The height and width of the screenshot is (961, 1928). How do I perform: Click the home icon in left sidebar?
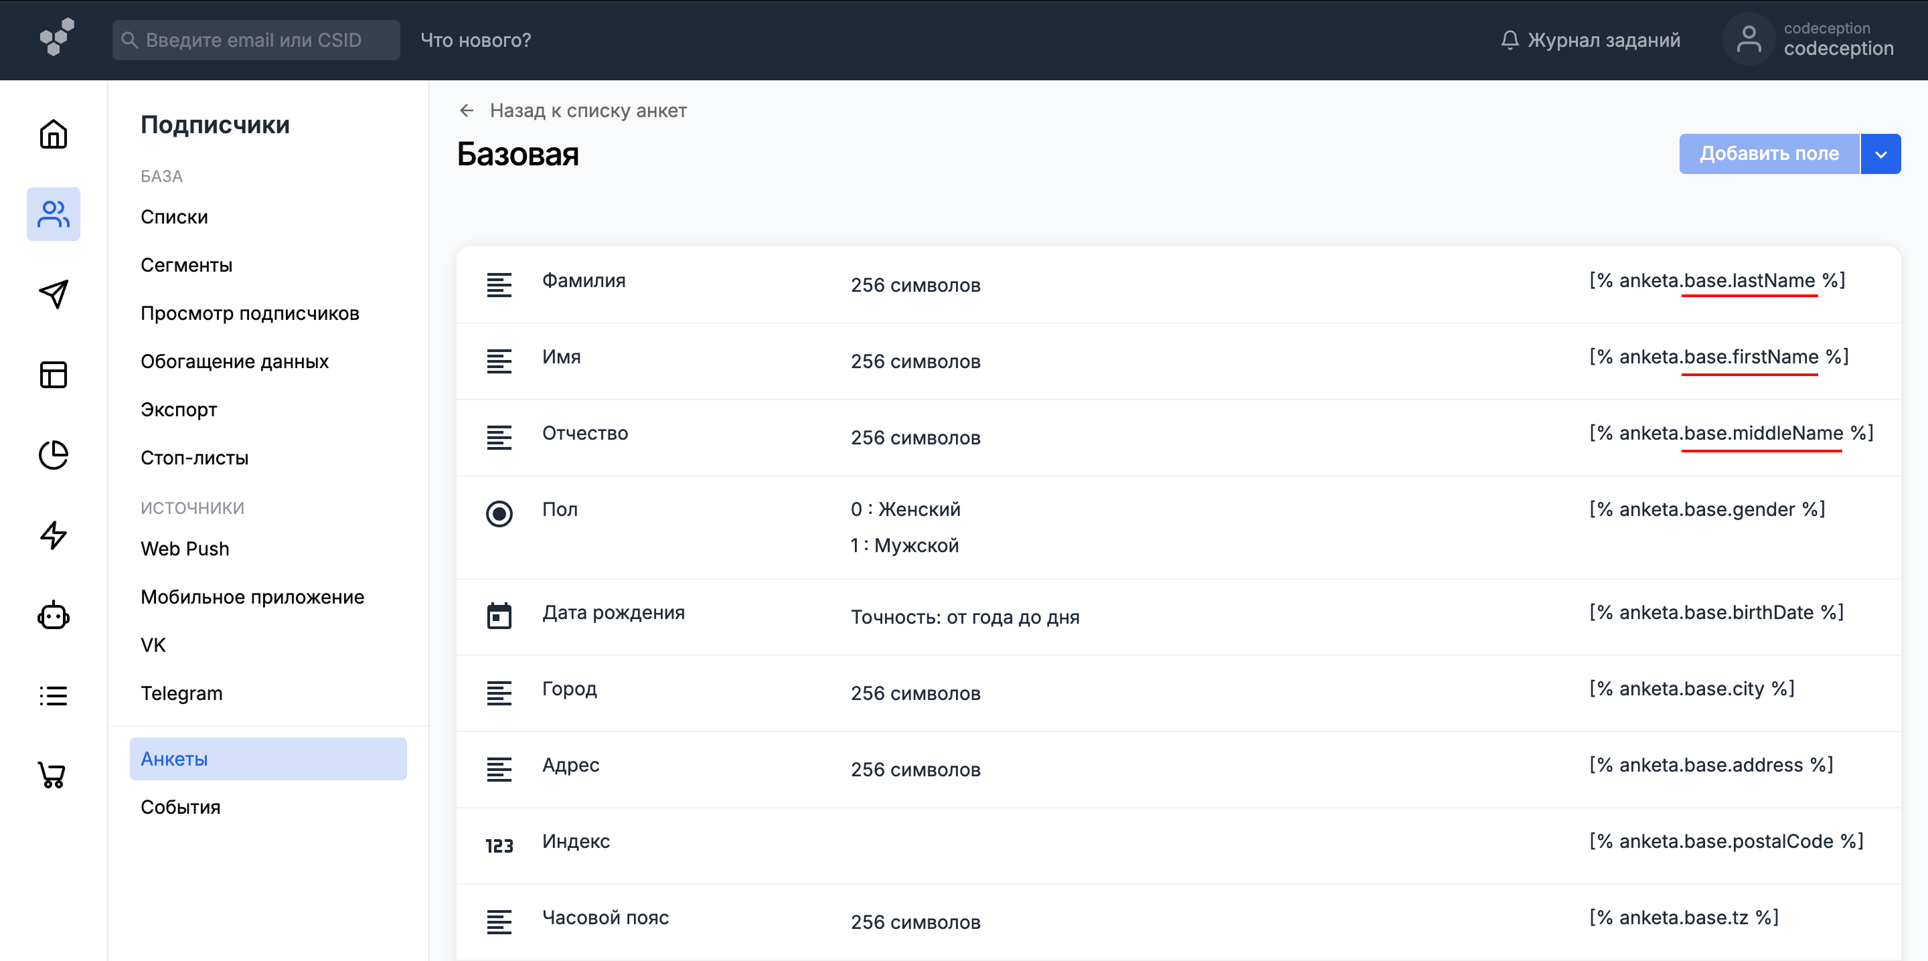click(53, 135)
